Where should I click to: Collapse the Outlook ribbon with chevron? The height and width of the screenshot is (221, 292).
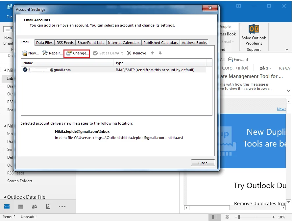click(287, 50)
